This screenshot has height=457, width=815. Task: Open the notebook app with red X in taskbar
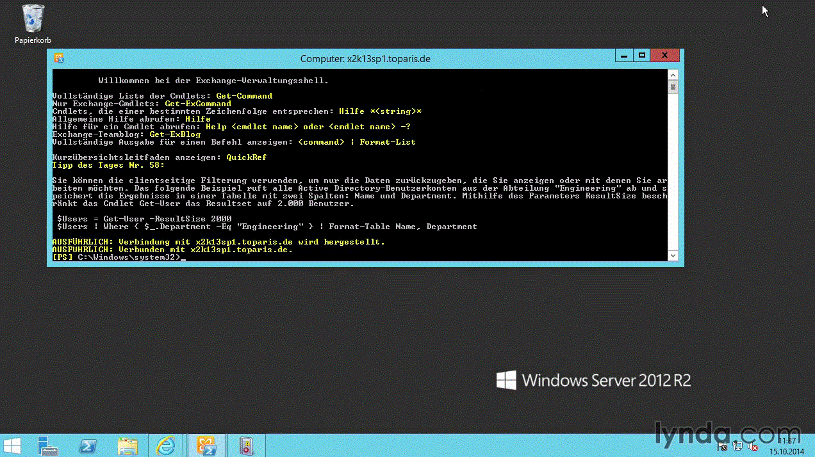tap(246, 445)
